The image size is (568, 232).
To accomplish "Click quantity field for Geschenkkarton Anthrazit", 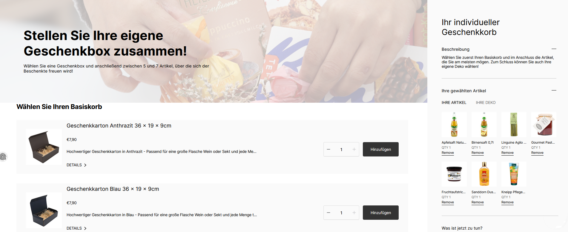I will click(341, 149).
